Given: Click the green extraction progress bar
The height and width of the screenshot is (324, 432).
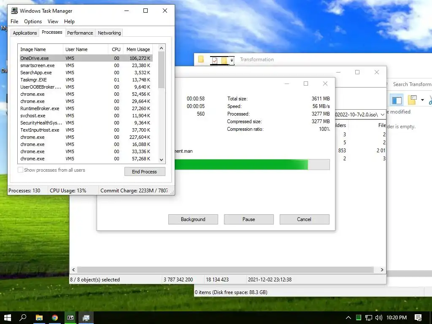Looking at the screenshot, I should [252, 165].
